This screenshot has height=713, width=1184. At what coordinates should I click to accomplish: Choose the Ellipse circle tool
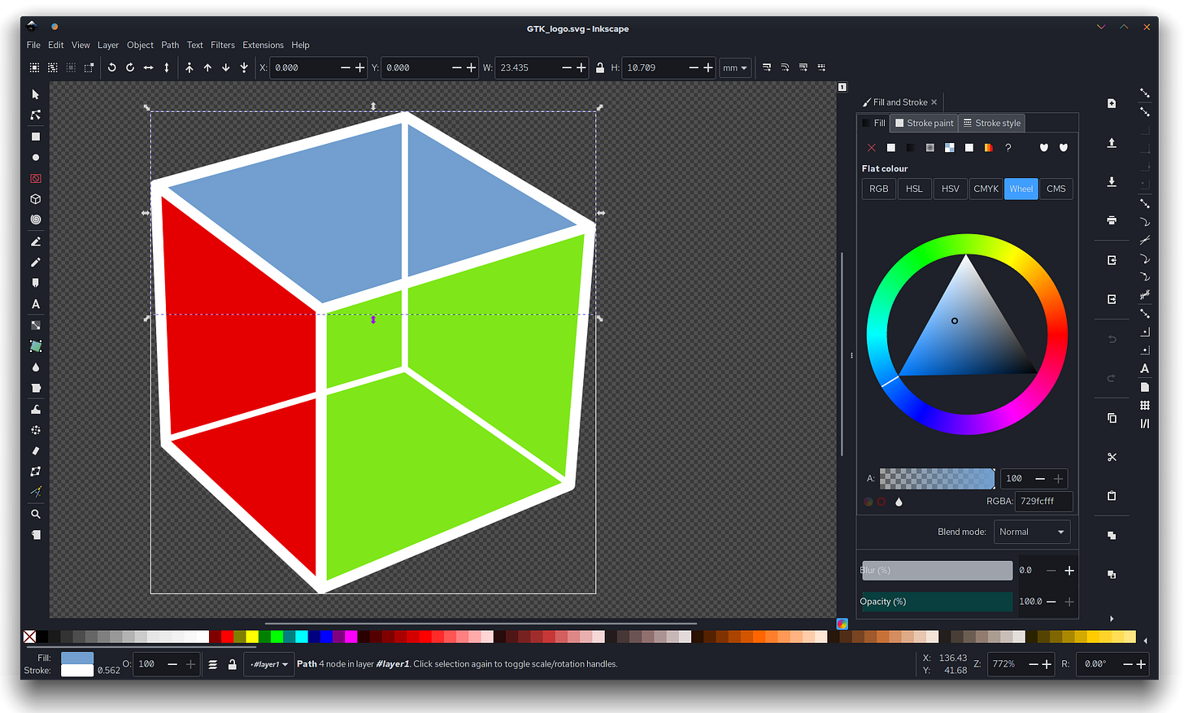point(36,158)
